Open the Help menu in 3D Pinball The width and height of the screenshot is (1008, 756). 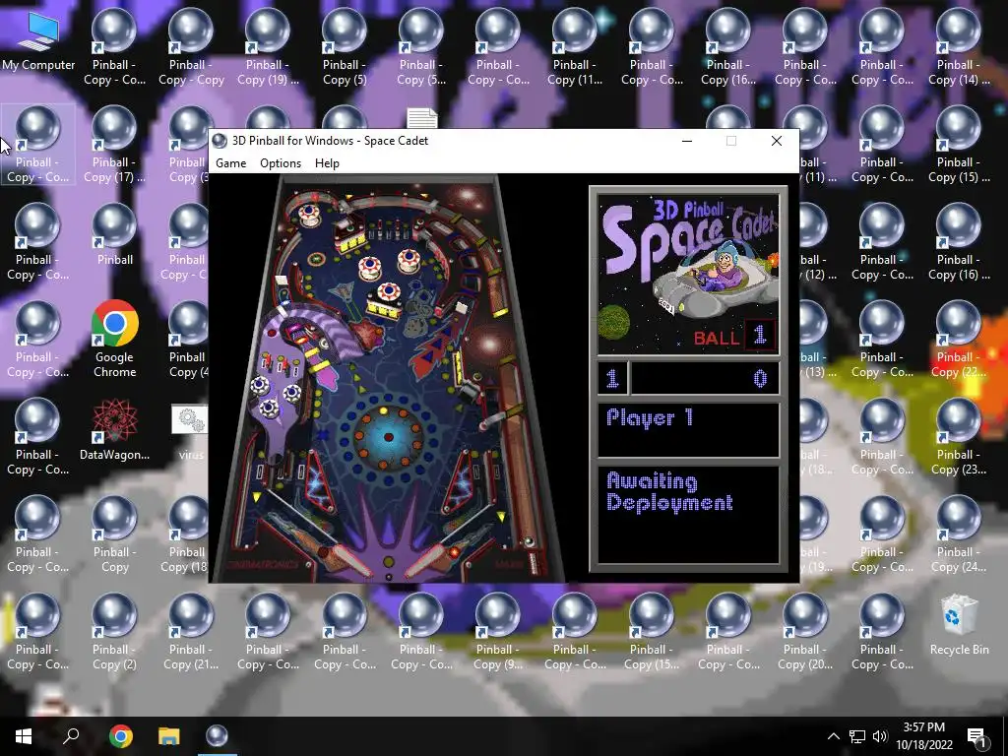pos(327,163)
